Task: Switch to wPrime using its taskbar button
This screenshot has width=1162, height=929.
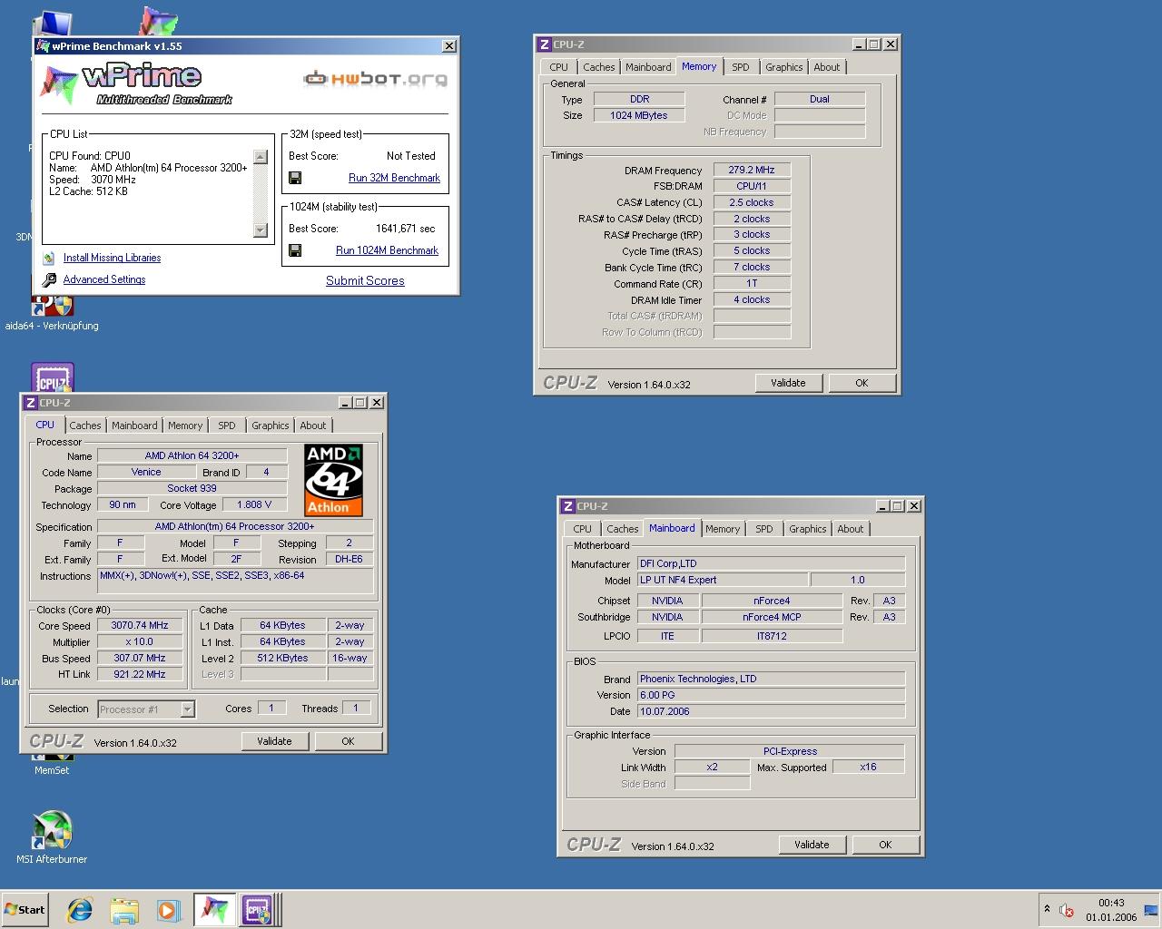Action: tap(215, 910)
